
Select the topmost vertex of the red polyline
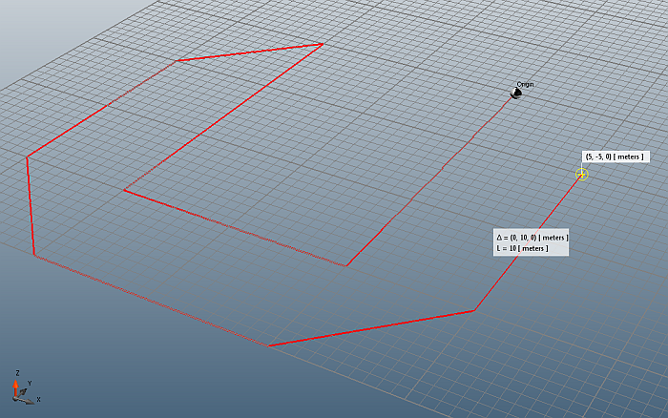click(323, 43)
